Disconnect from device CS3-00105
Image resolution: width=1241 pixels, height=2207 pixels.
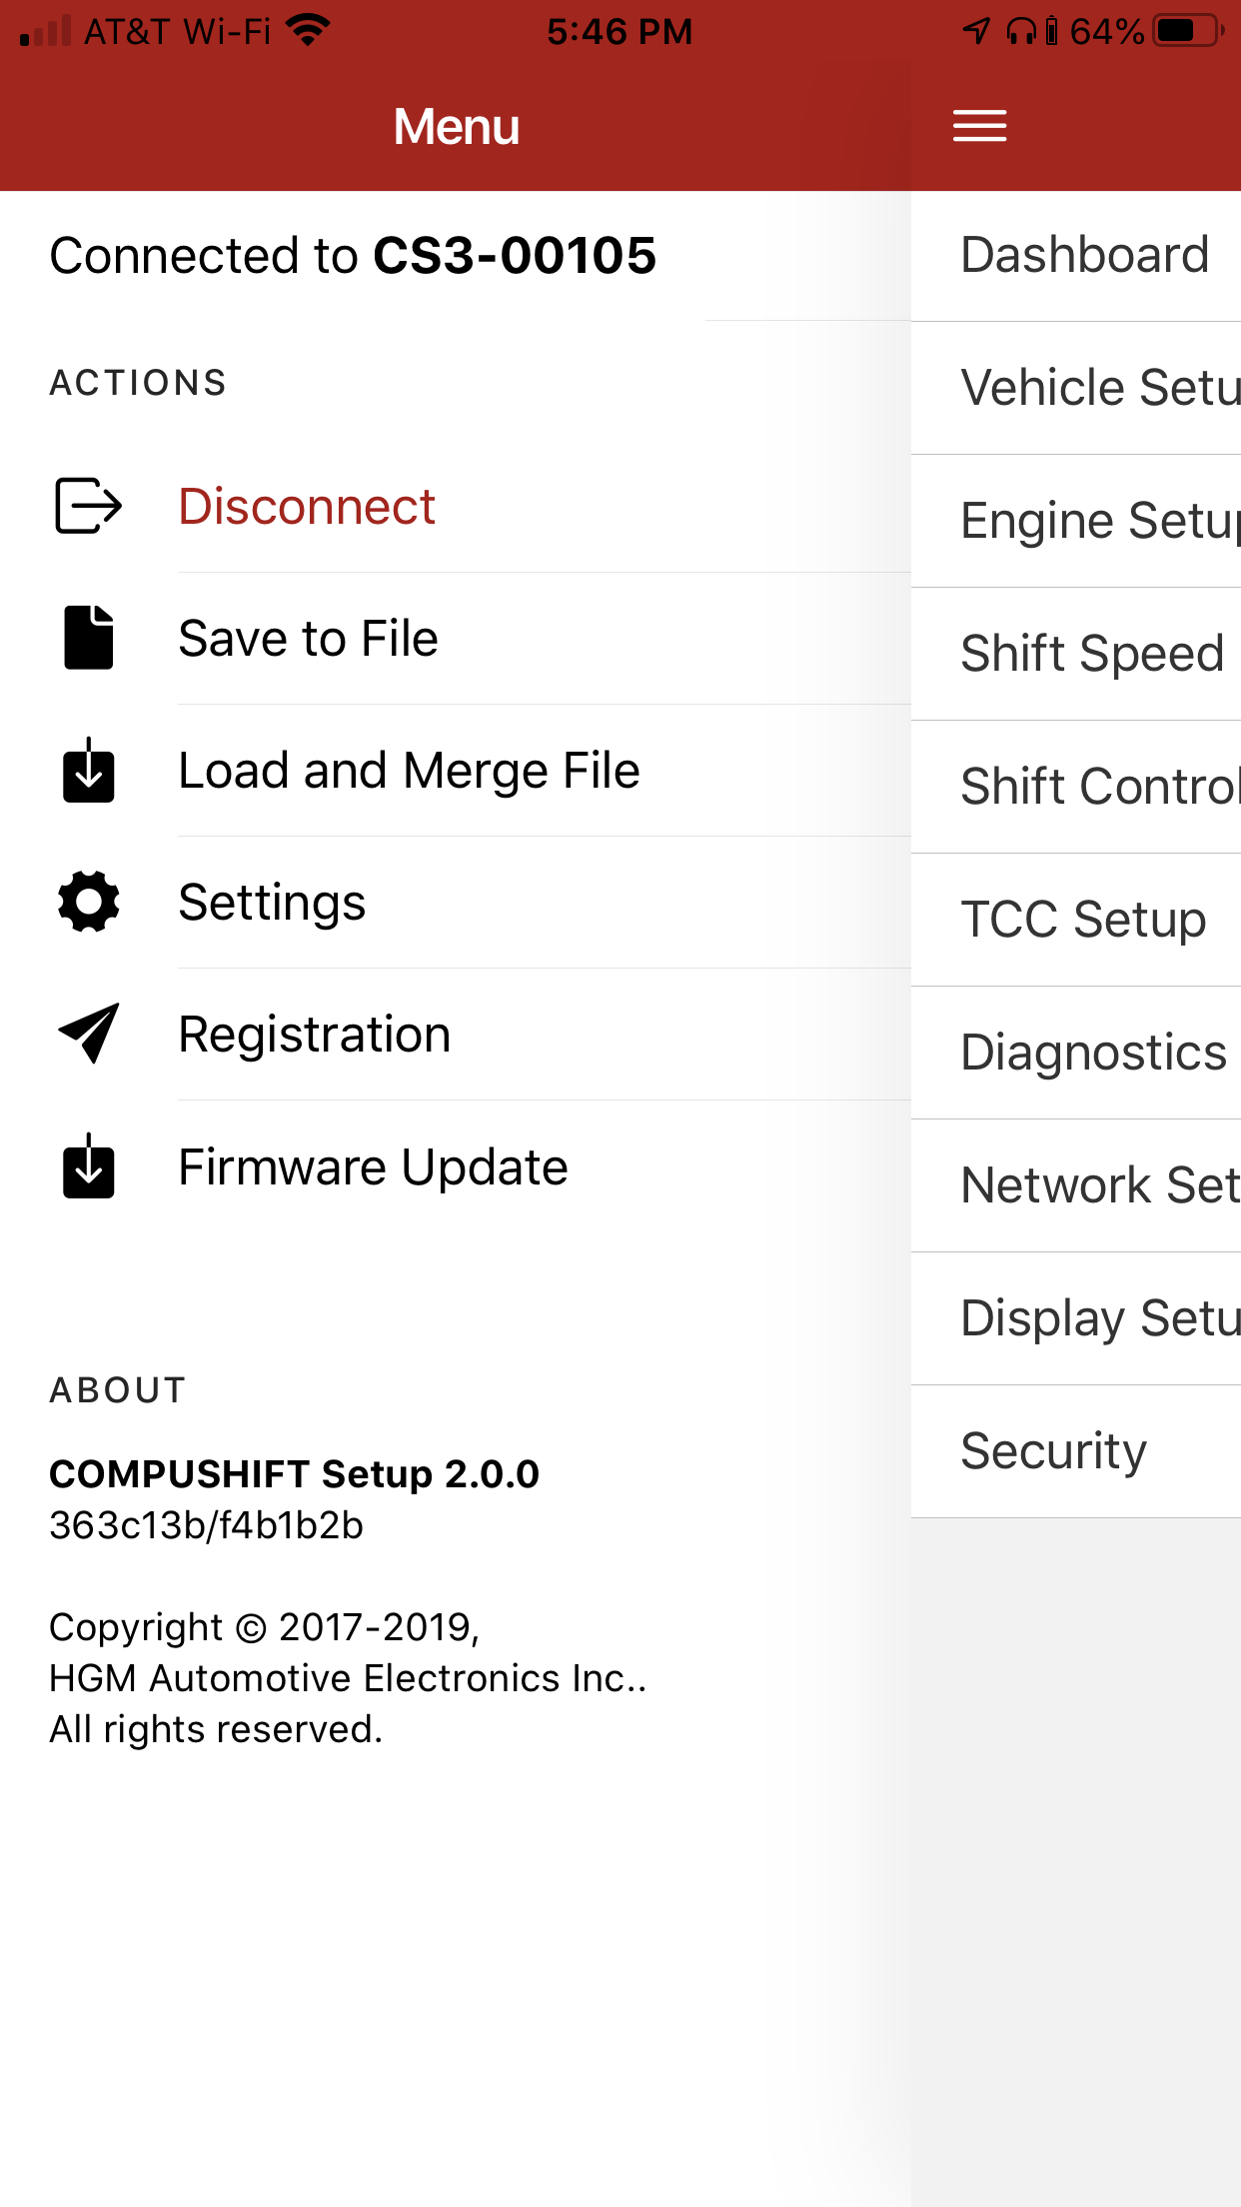[x=306, y=505]
